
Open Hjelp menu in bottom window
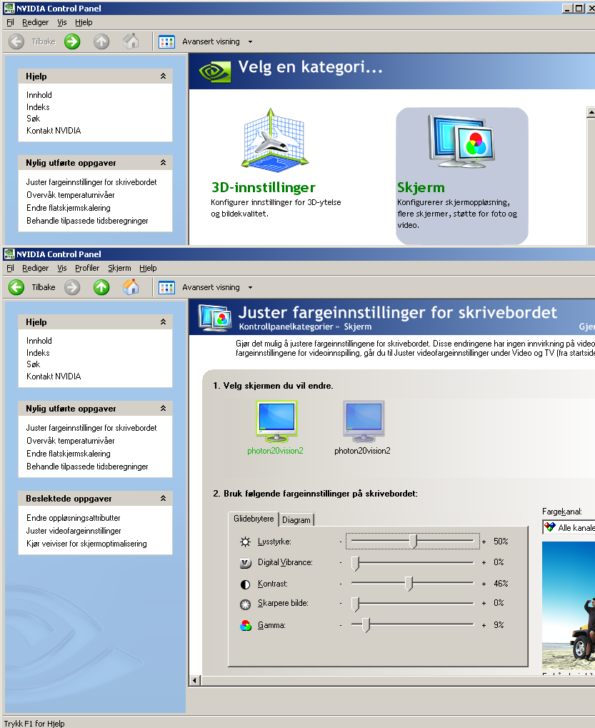coord(148,268)
